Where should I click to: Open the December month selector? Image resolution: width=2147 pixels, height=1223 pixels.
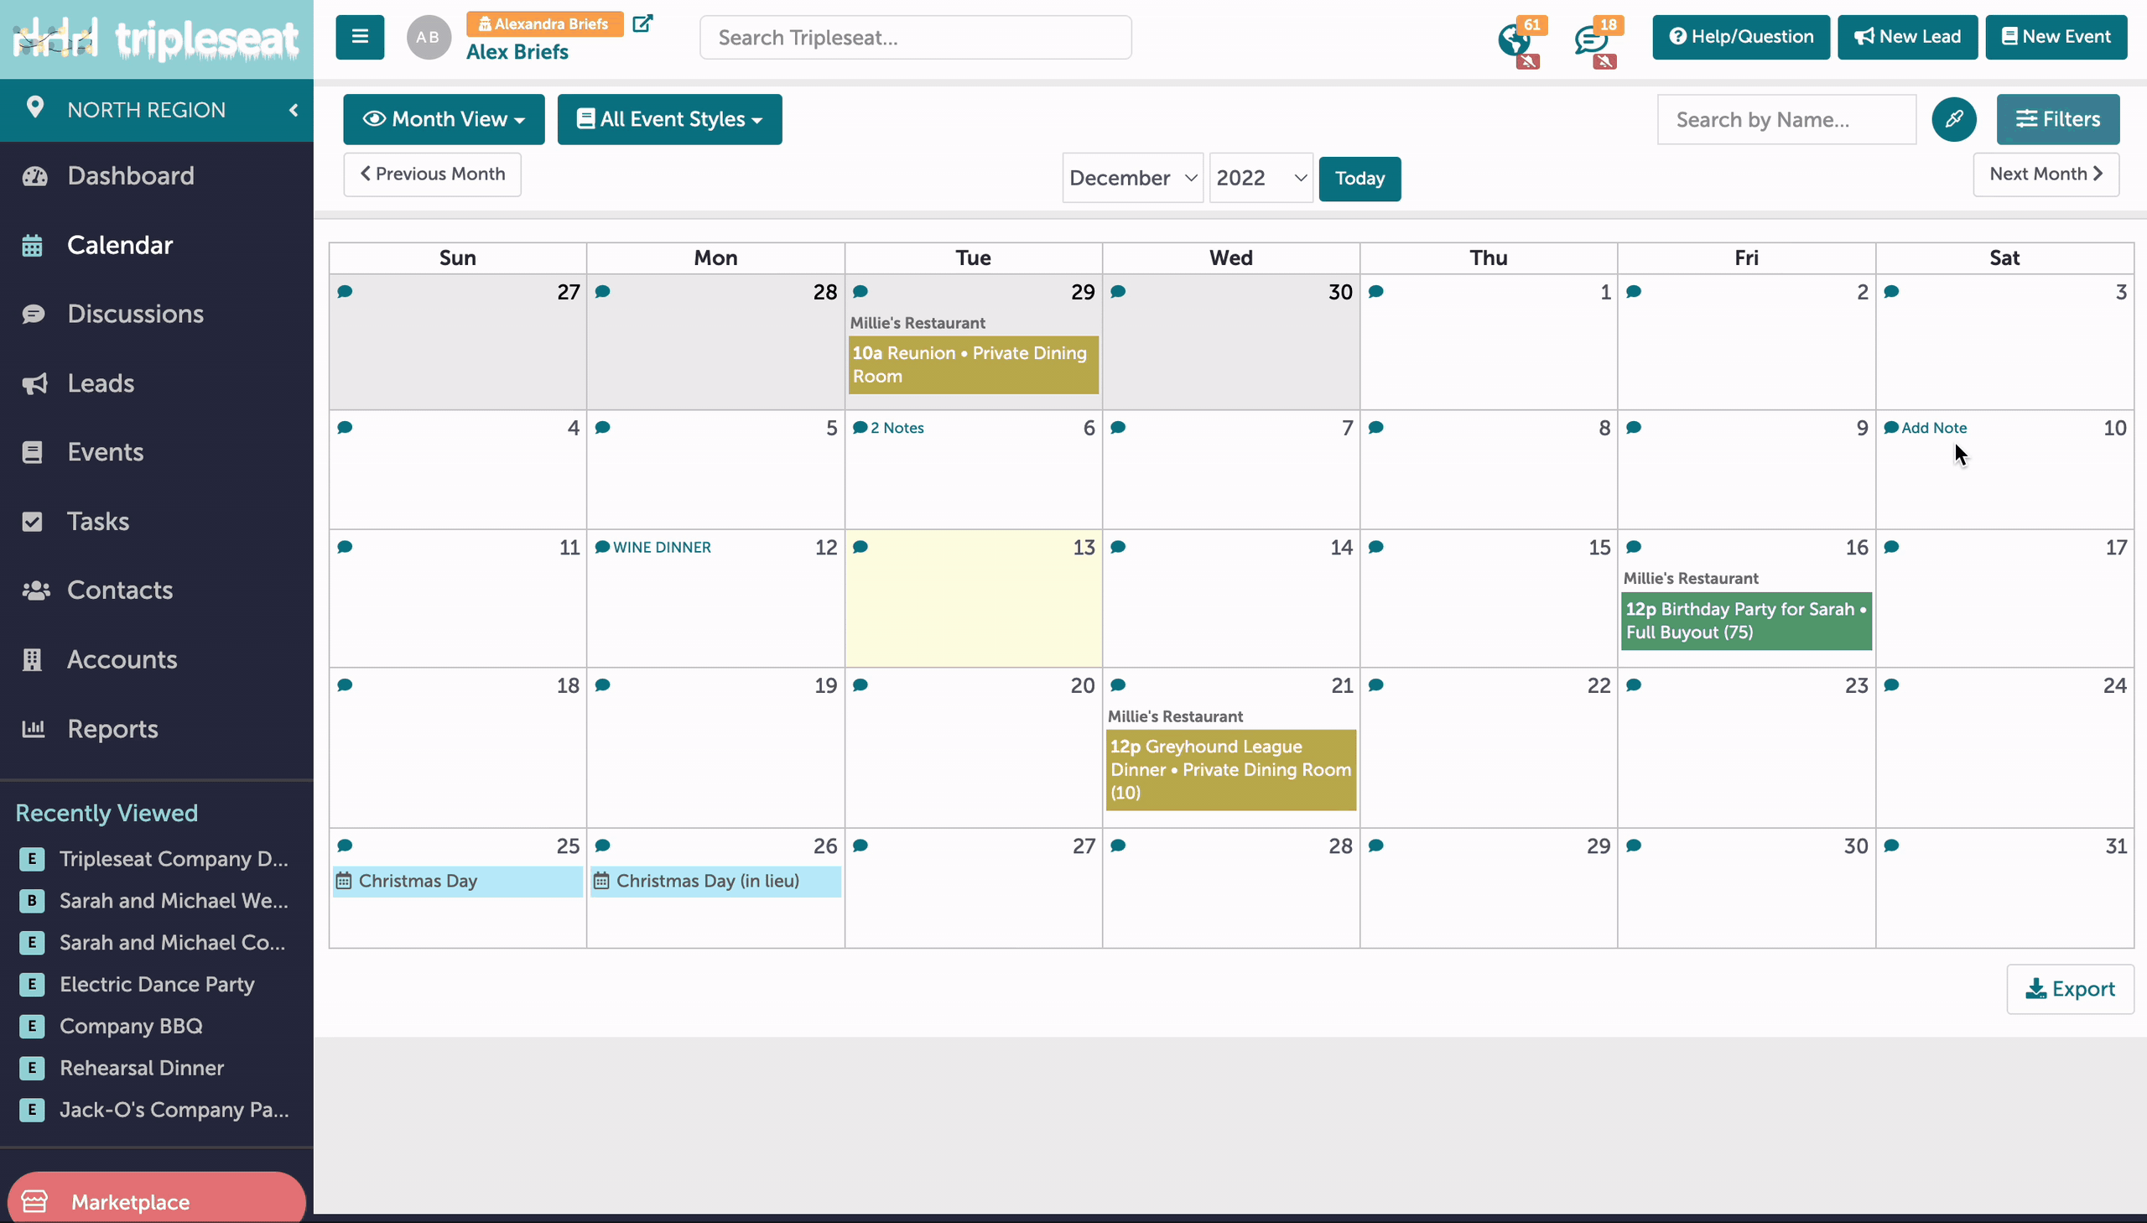coord(1132,178)
